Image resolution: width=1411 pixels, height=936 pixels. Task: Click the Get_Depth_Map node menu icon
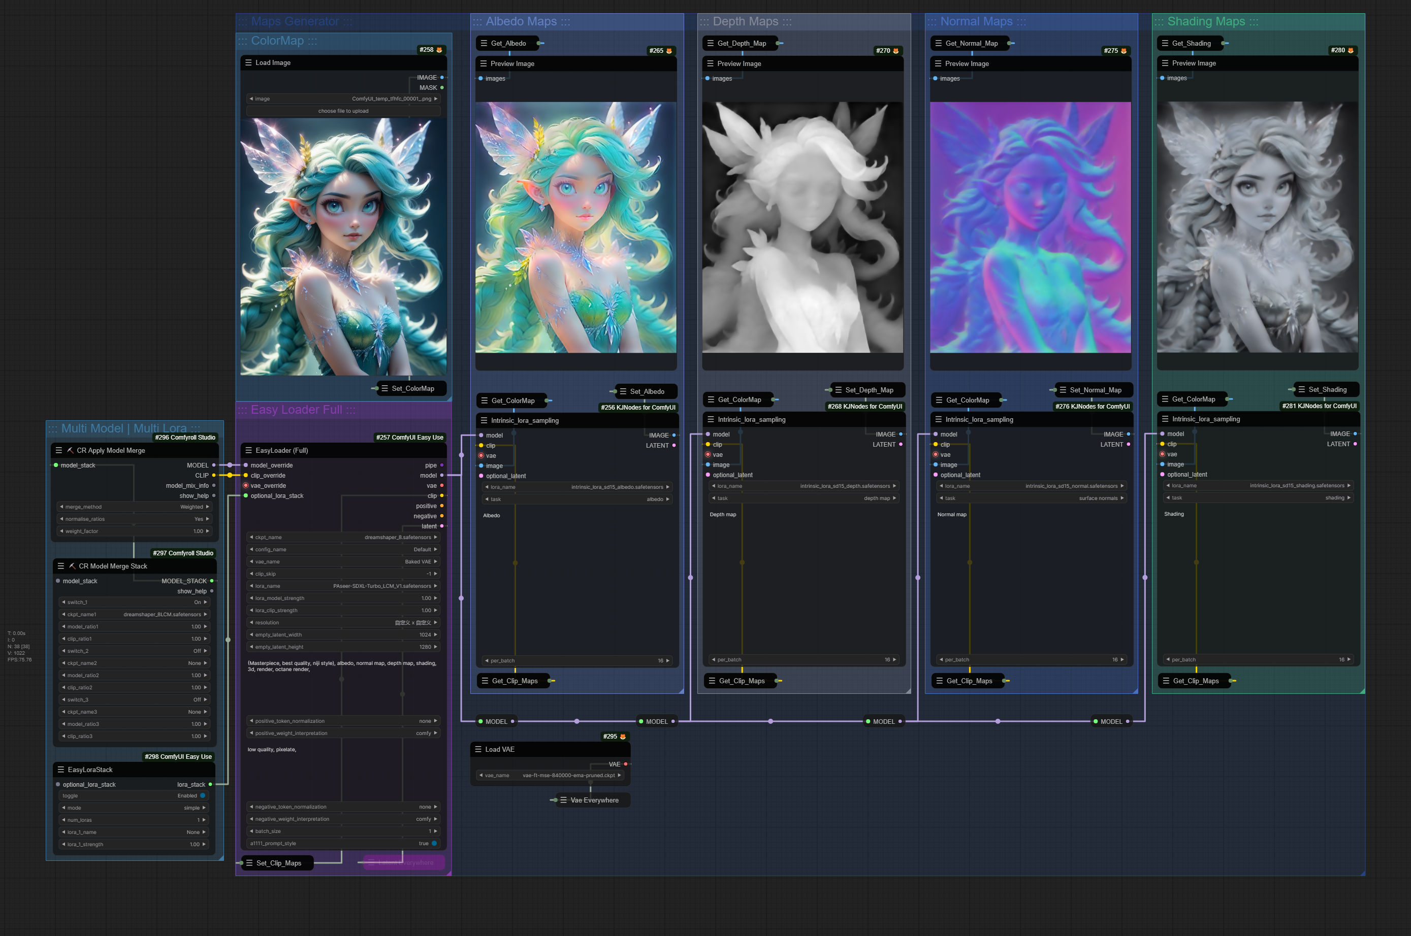tap(710, 44)
